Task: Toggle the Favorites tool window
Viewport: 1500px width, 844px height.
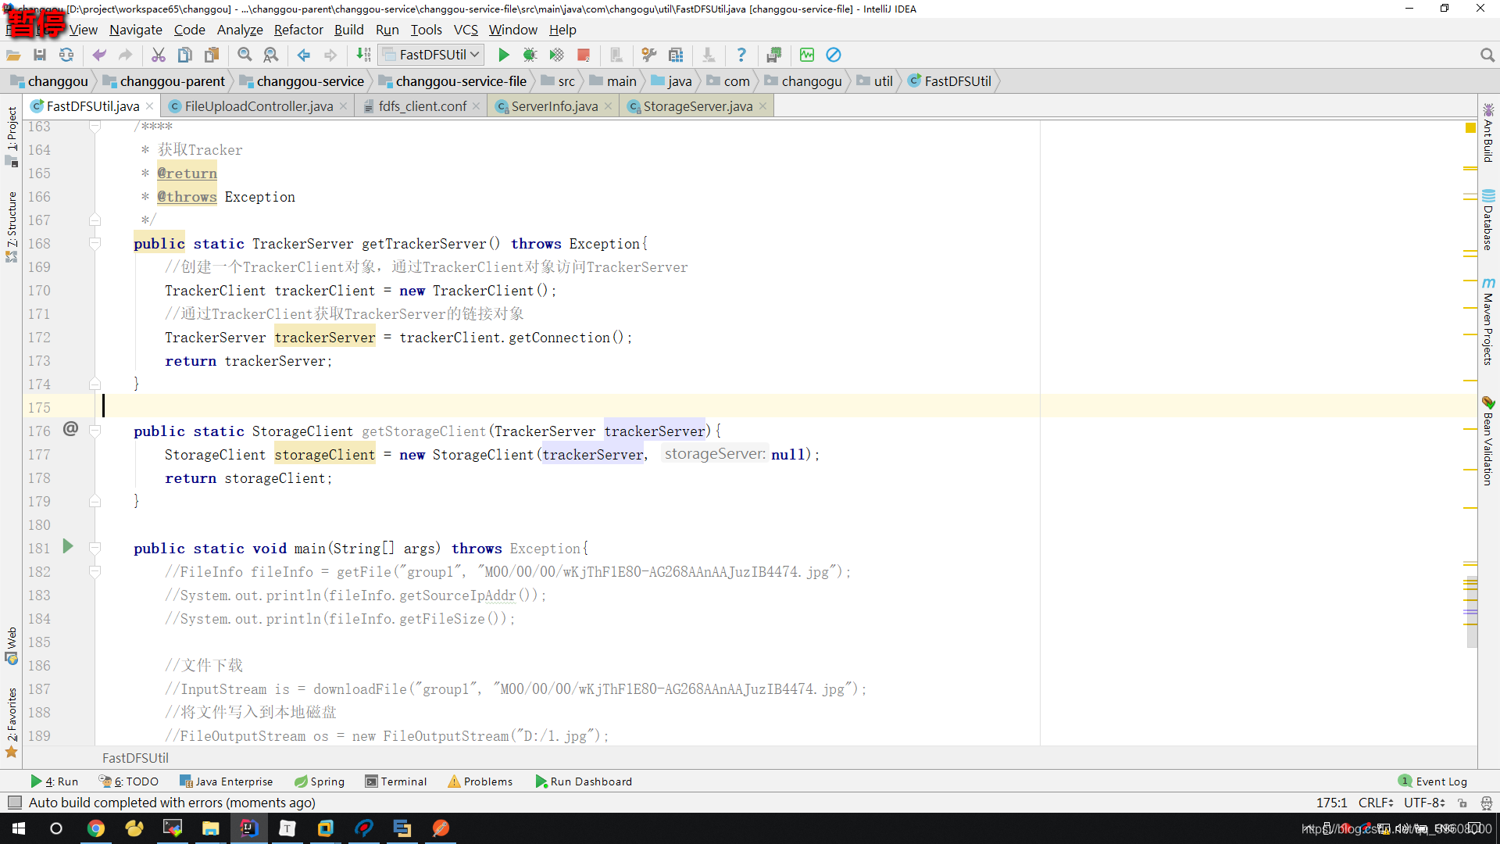Action: click(x=12, y=722)
